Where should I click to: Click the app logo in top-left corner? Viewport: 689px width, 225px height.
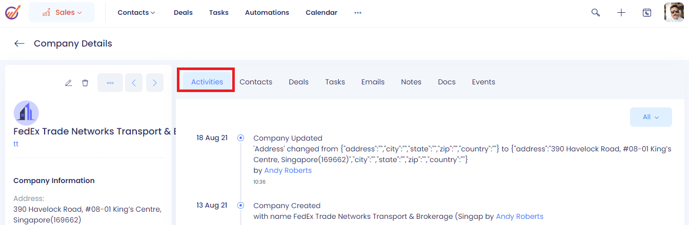[x=12, y=12]
